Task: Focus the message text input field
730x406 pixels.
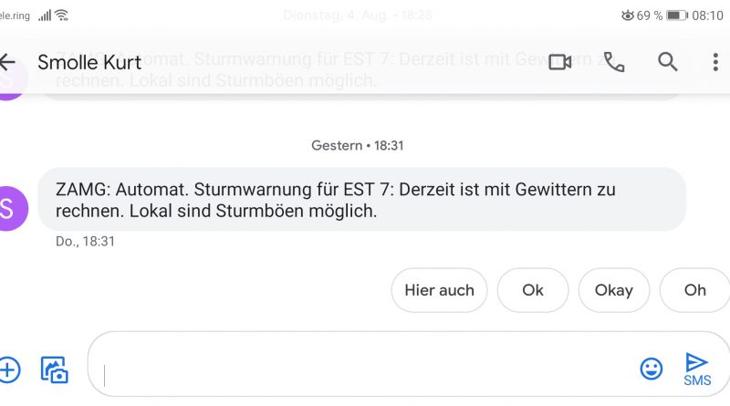Action: point(365,368)
